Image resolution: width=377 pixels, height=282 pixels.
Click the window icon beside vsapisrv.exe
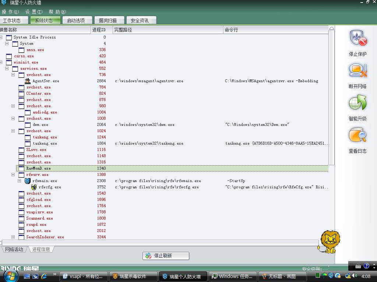(21, 212)
